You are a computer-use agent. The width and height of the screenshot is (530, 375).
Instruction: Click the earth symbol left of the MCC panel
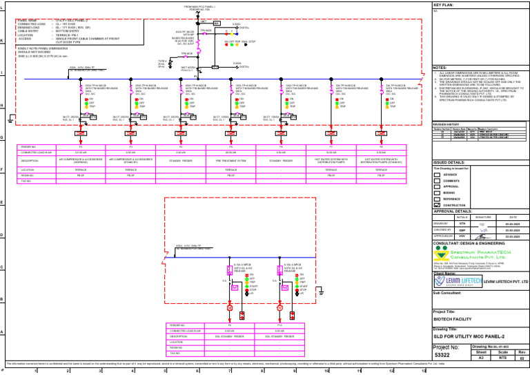pyautogui.click(x=11, y=118)
